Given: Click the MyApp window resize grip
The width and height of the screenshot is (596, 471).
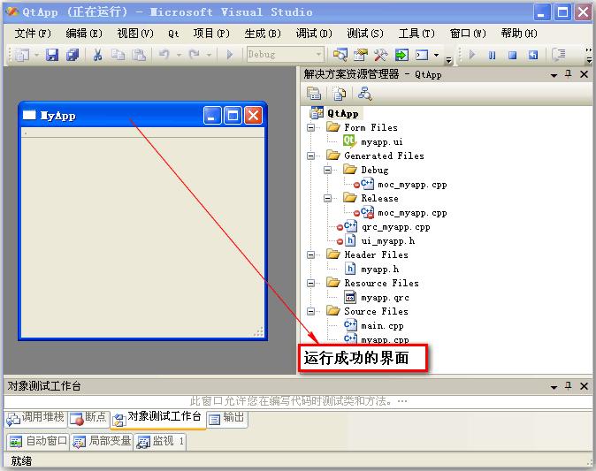Looking at the screenshot, I should pos(259,332).
